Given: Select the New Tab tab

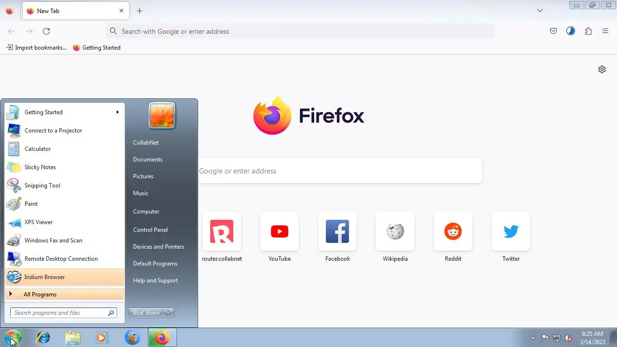Looking at the screenshot, I should pyautogui.click(x=76, y=11).
